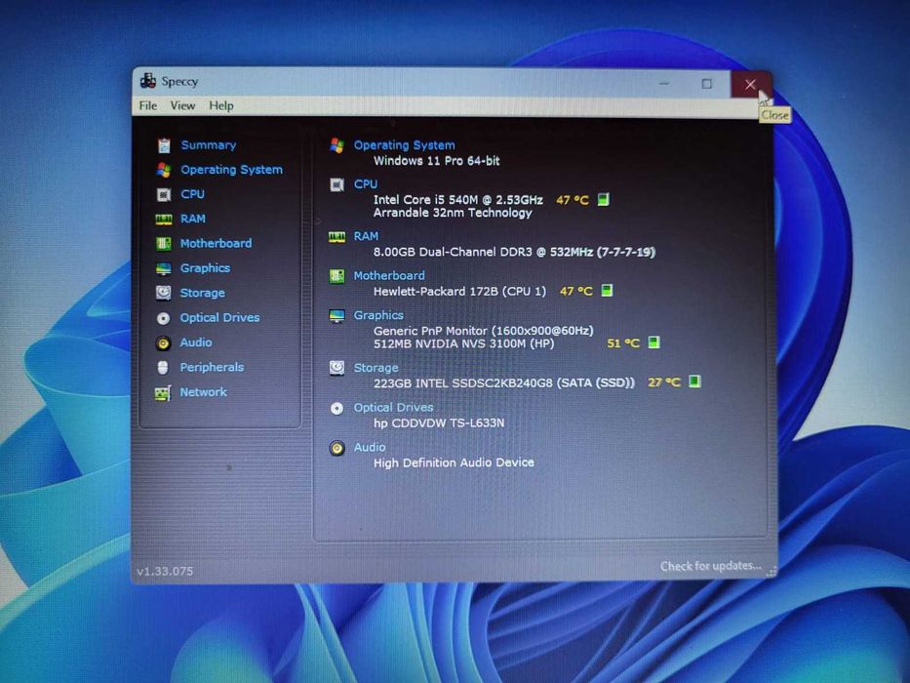Click the Storage drive icon in sidebar
This screenshot has width=910, height=683.
[164, 293]
